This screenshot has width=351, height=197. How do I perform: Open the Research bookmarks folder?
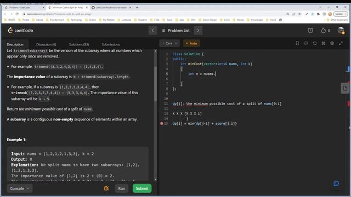point(140,20)
